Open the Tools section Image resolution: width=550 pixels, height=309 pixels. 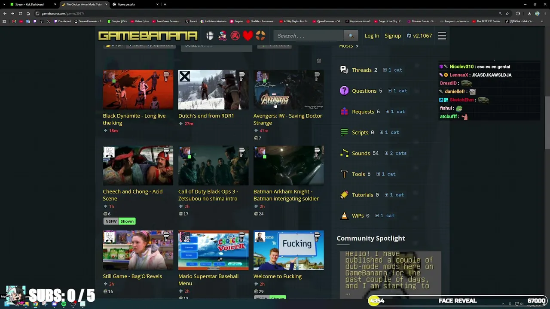point(358,174)
